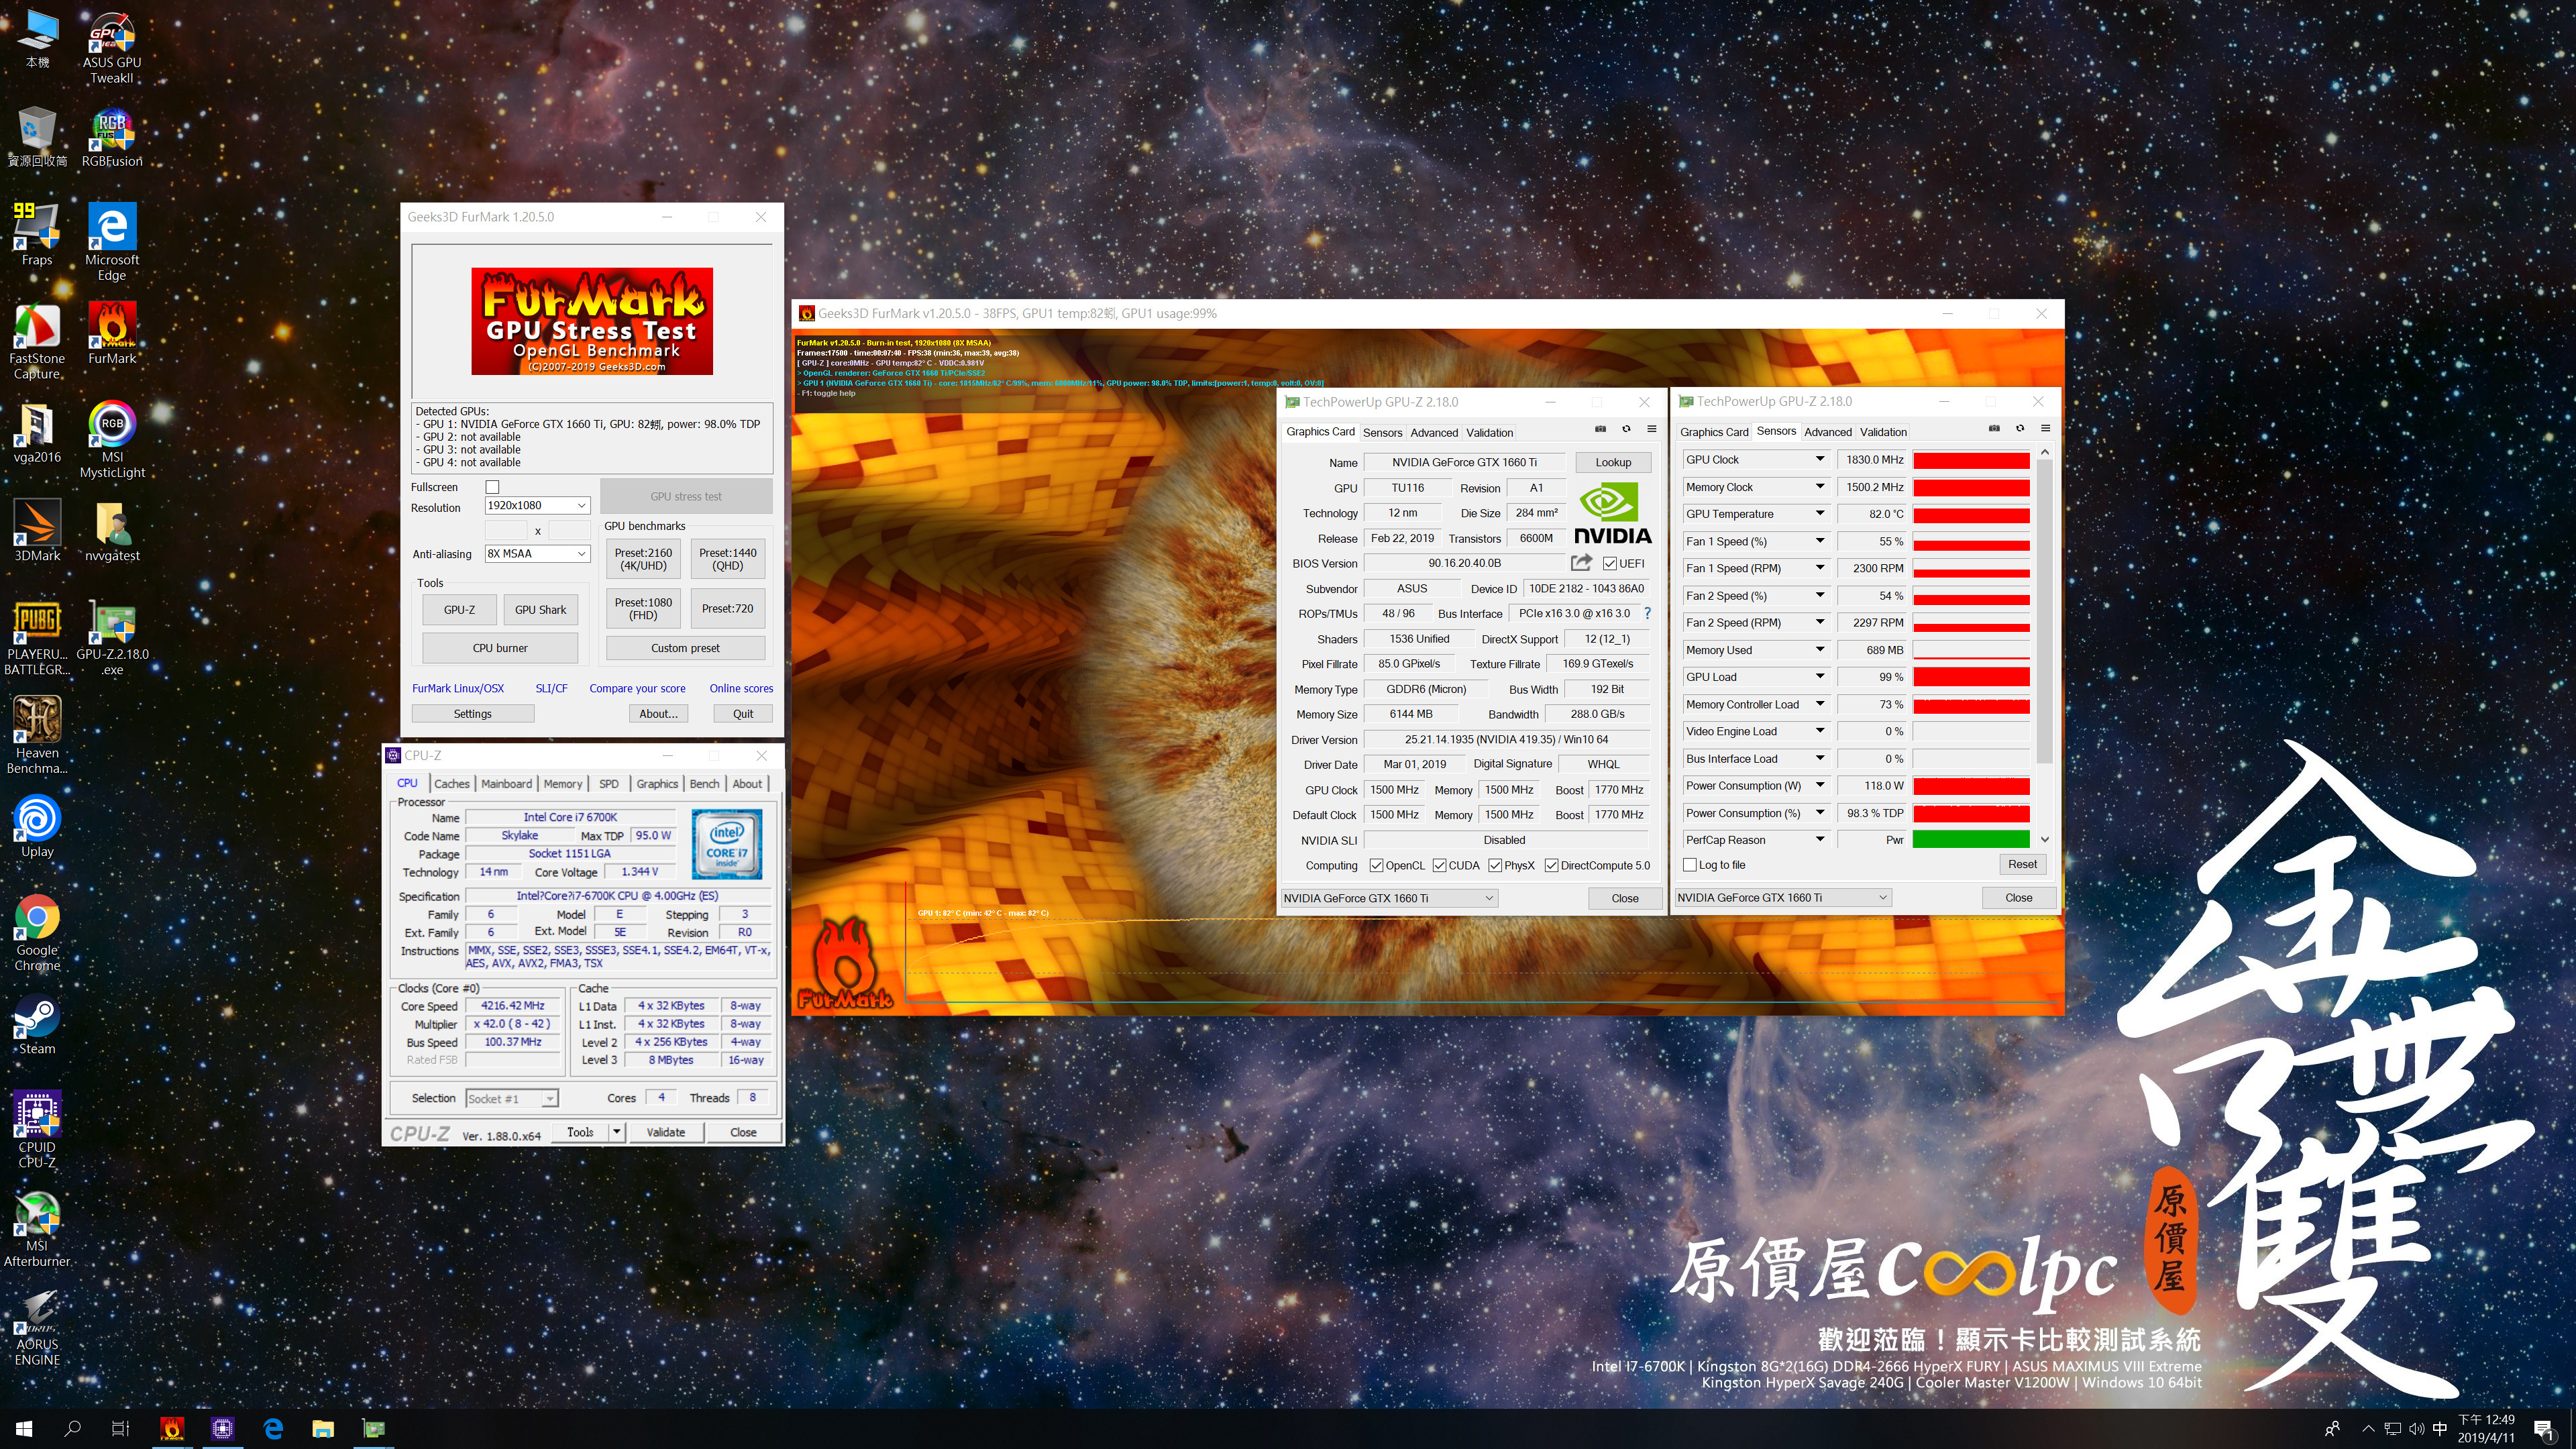
Task: Open taskbar search magnifier
Action: (x=72, y=1428)
